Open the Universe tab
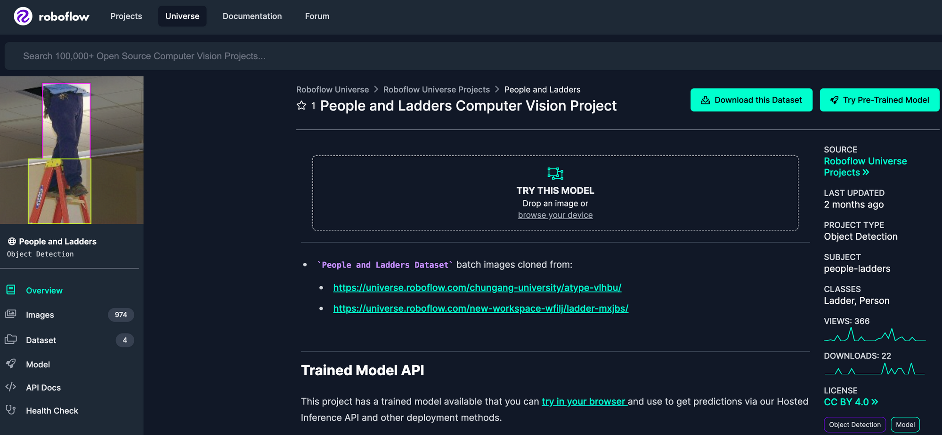Viewport: 942px width, 435px height. 182,16
